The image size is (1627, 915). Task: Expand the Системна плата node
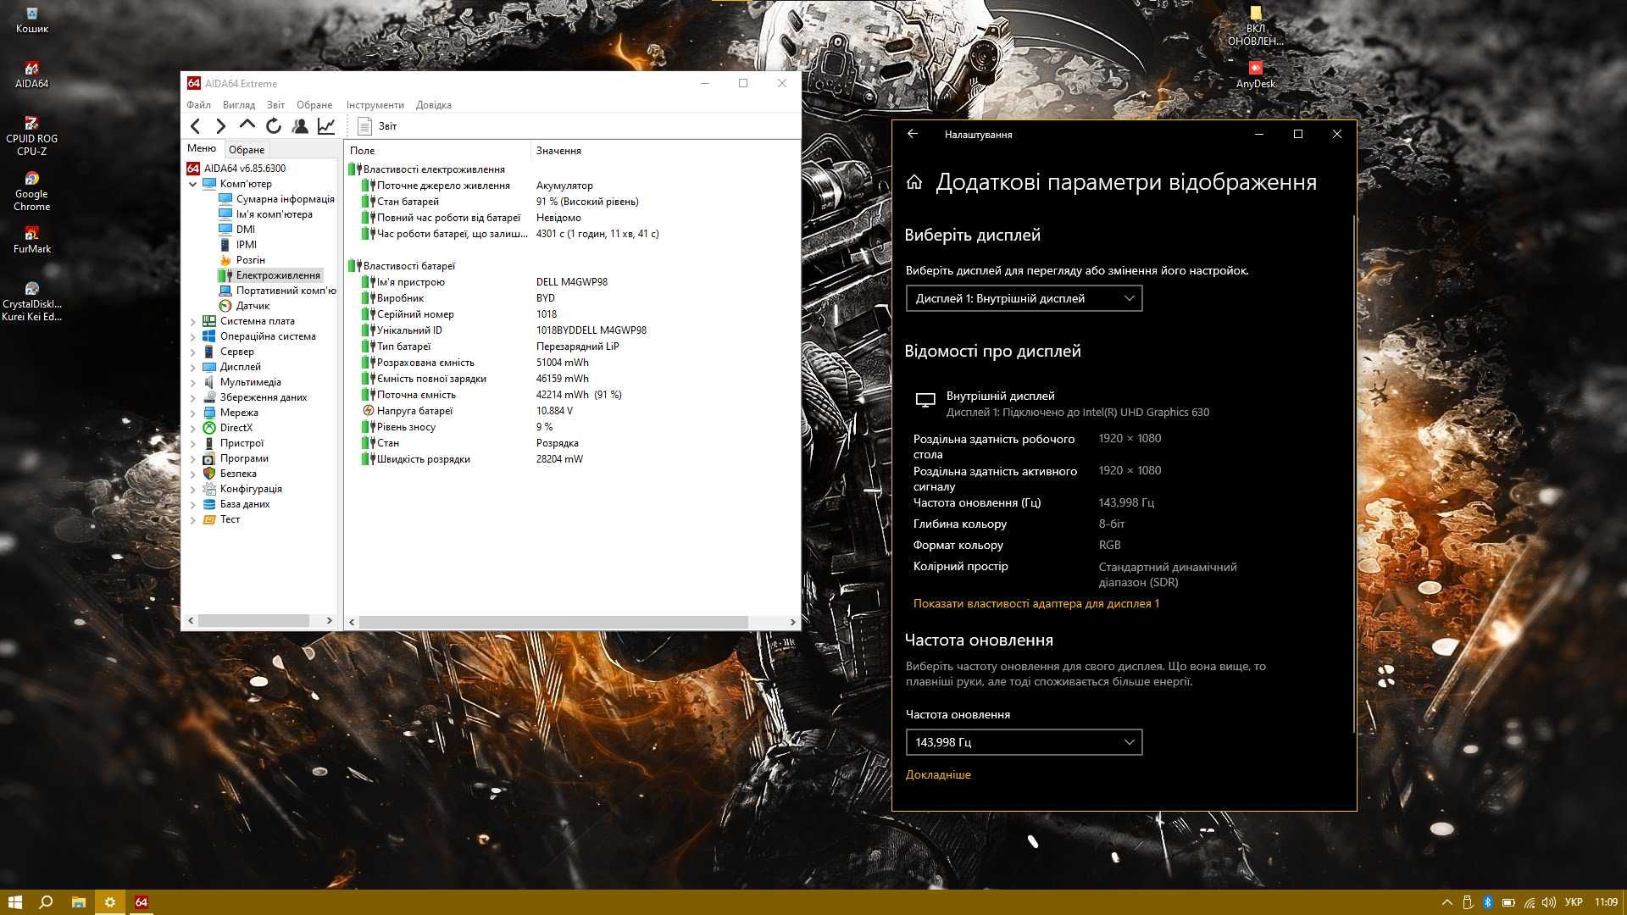coord(193,322)
